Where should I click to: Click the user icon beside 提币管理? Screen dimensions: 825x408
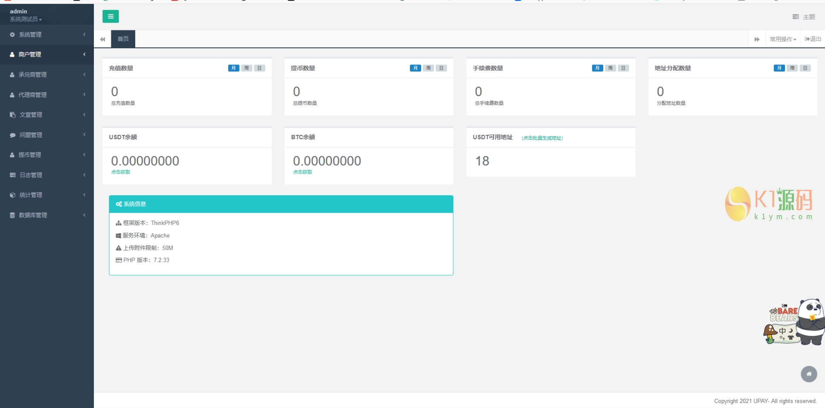[12, 155]
